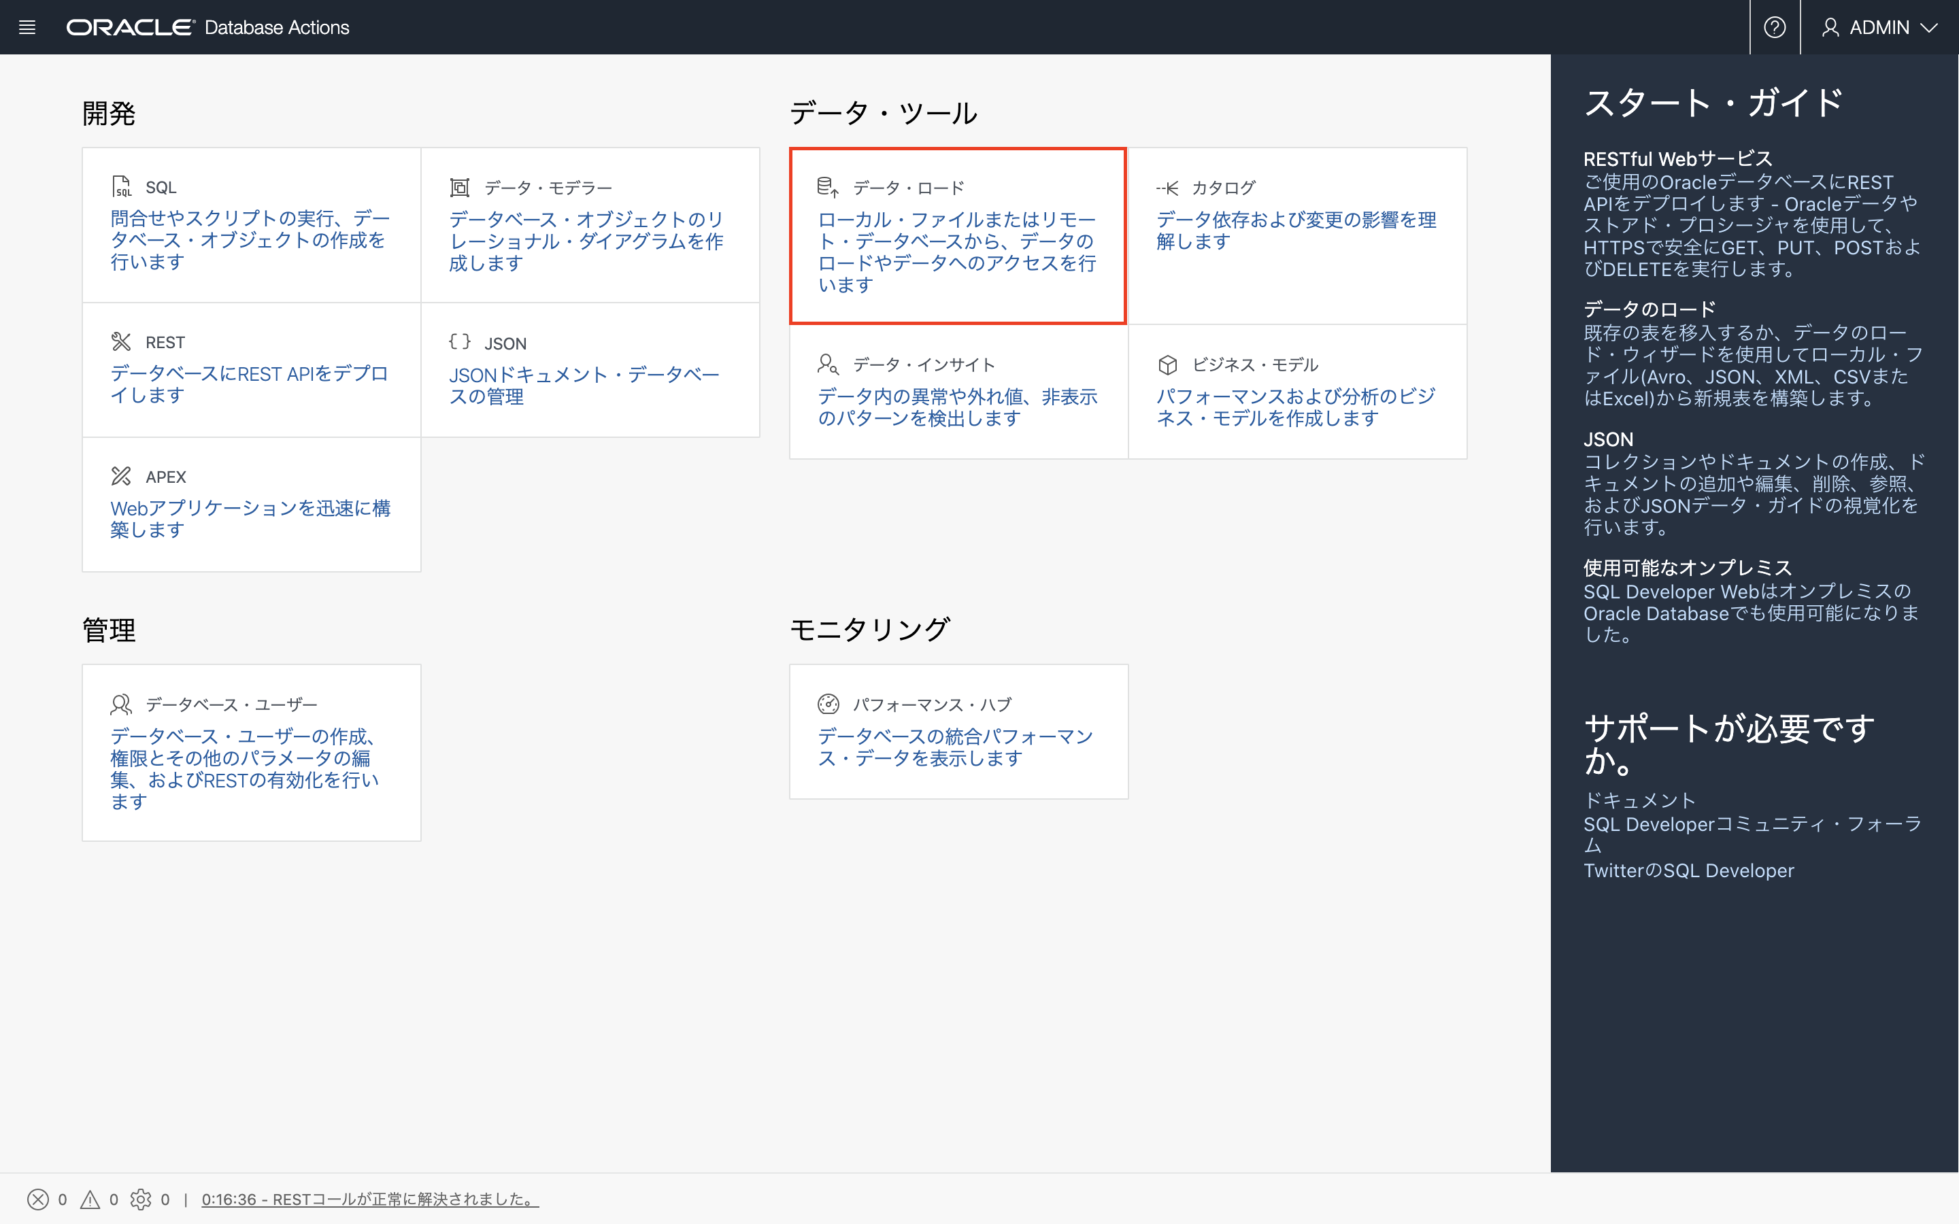Screen dimensions: 1959x1224
Task: Click the help question-mark icon
Action: point(1775,27)
